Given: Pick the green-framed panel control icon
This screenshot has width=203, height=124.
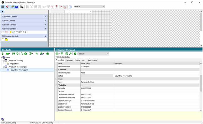Looking at the screenshot, I should point(14,32).
